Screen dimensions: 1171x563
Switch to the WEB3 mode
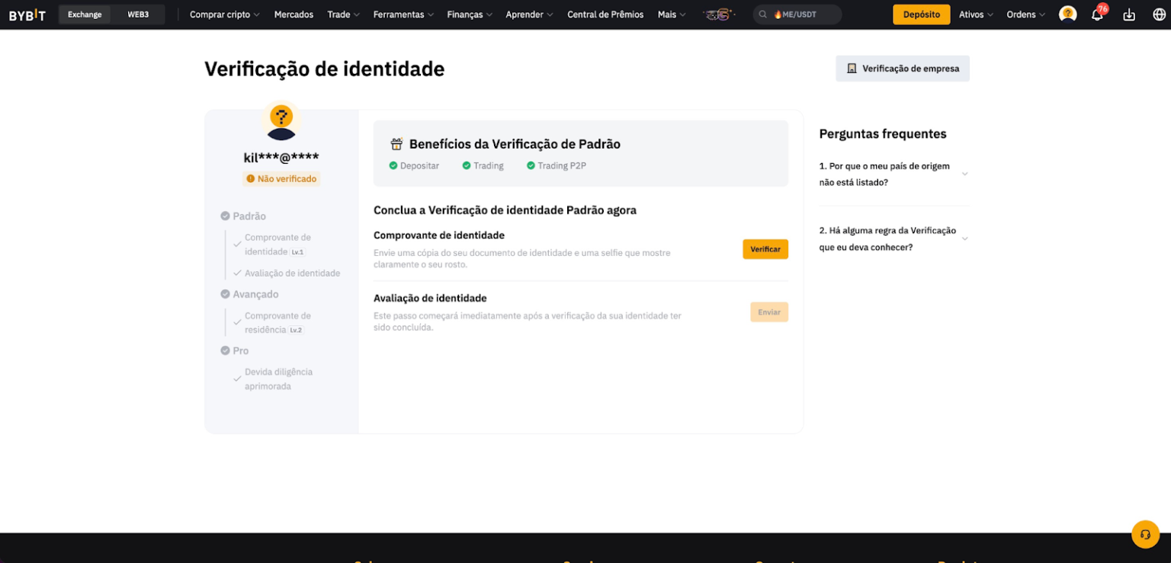click(x=138, y=14)
